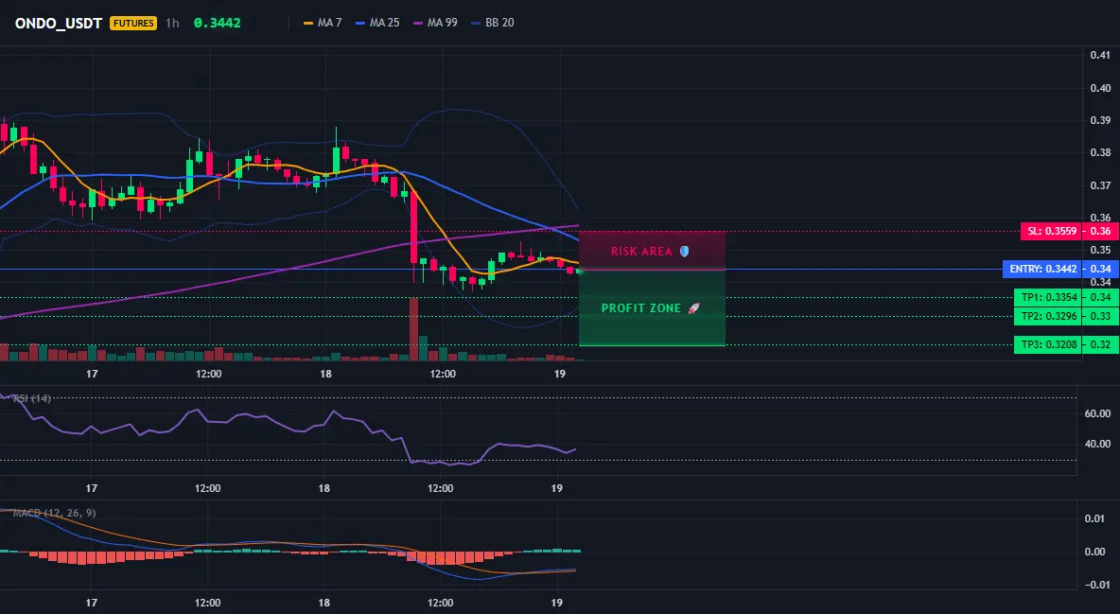
Task: Click the current price 0.3442 at top
Action: click(218, 23)
